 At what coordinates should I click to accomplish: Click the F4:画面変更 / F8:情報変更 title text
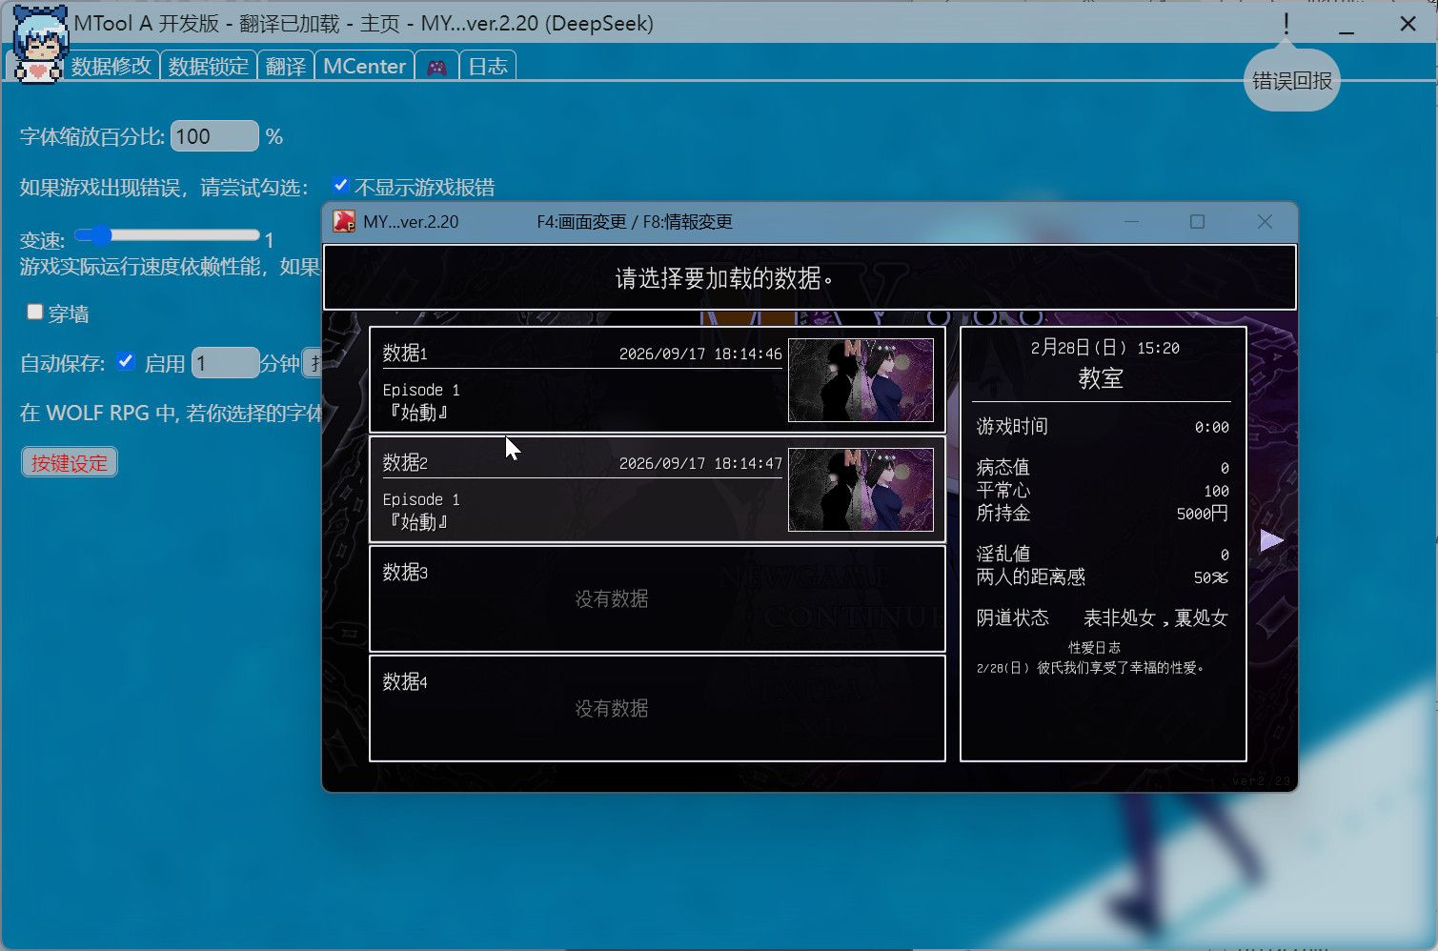coord(635,222)
